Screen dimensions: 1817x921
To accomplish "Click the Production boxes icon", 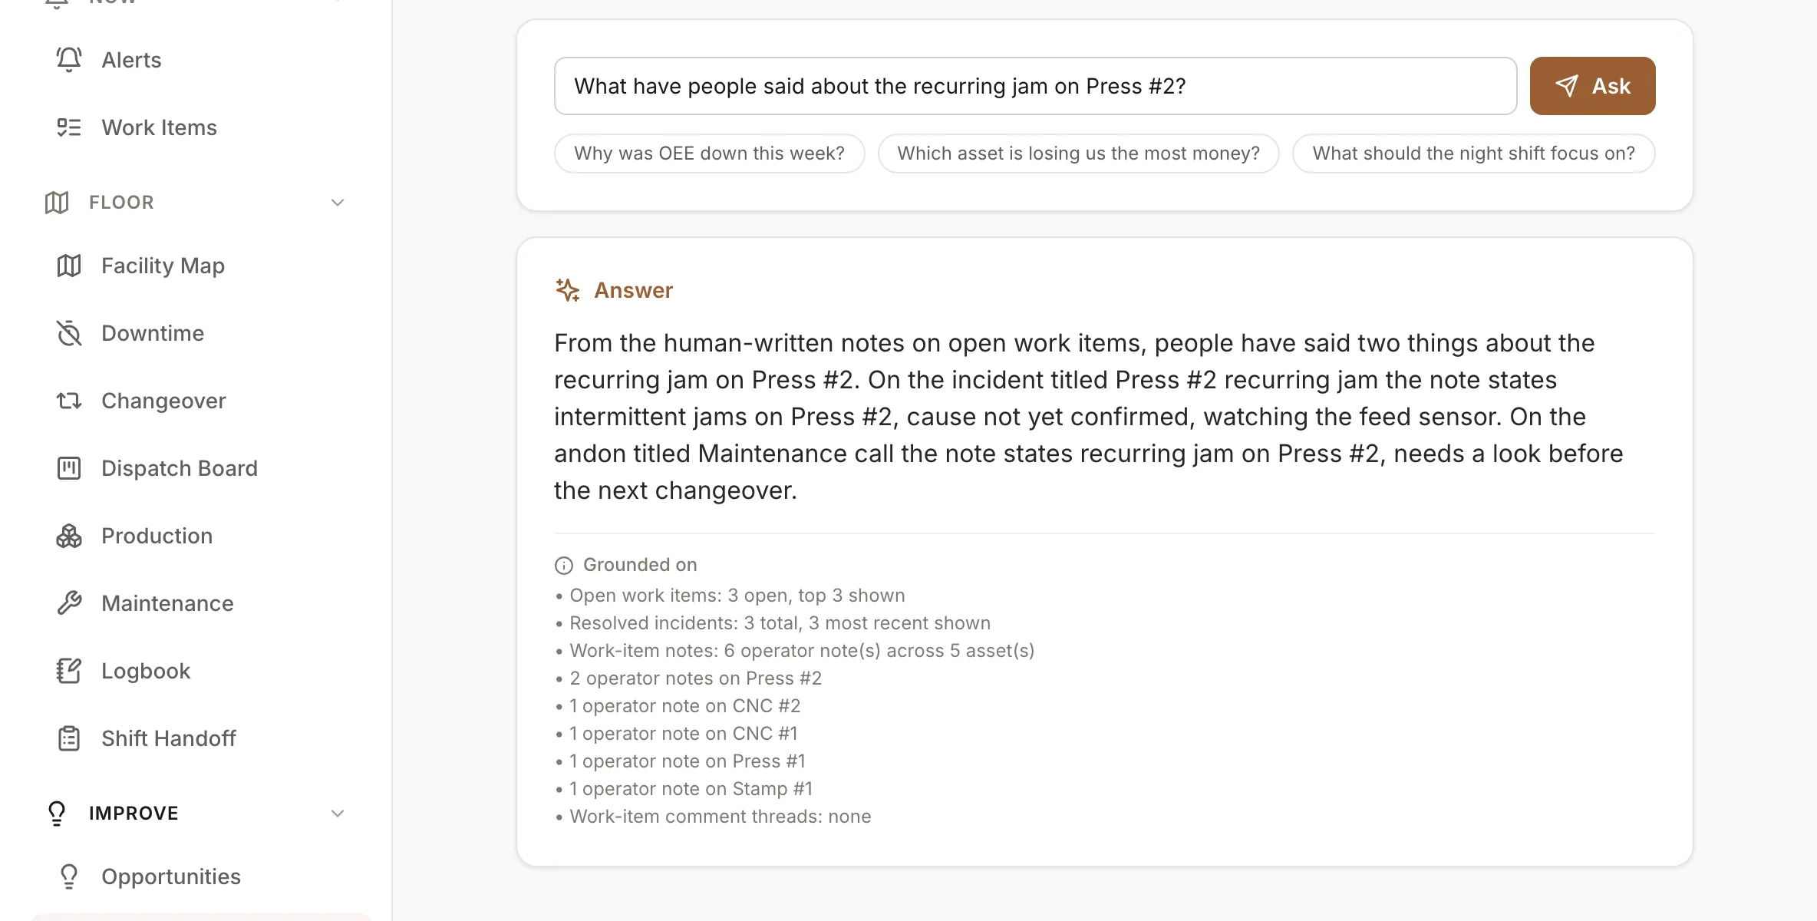I will click(69, 536).
